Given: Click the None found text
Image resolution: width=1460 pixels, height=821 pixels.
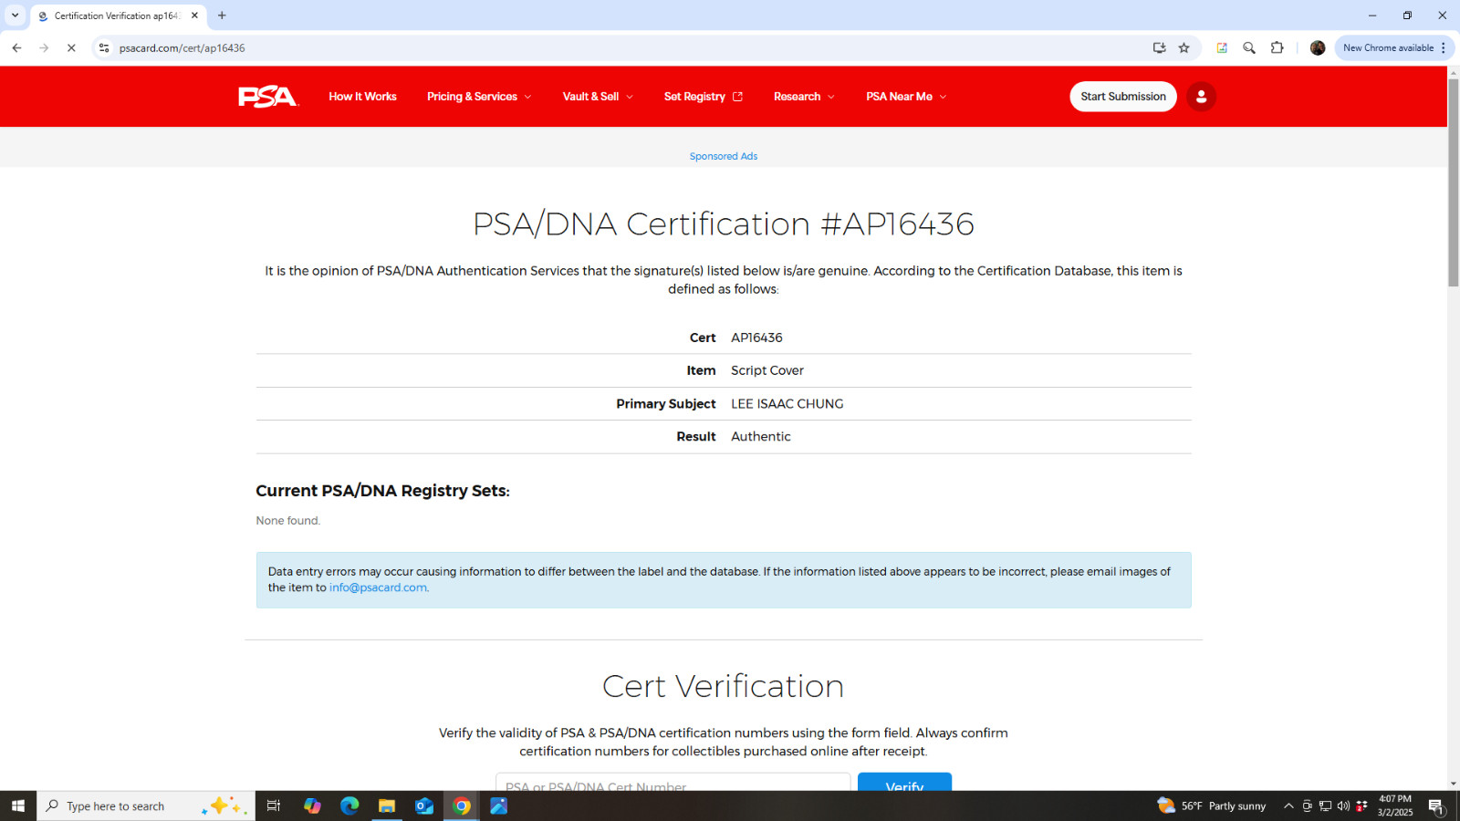Looking at the screenshot, I should [x=288, y=521].
